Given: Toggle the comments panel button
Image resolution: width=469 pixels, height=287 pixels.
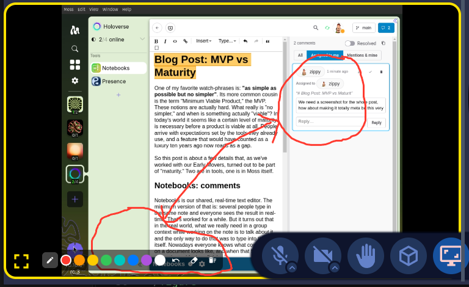Looking at the screenshot, I should (x=386, y=28).
